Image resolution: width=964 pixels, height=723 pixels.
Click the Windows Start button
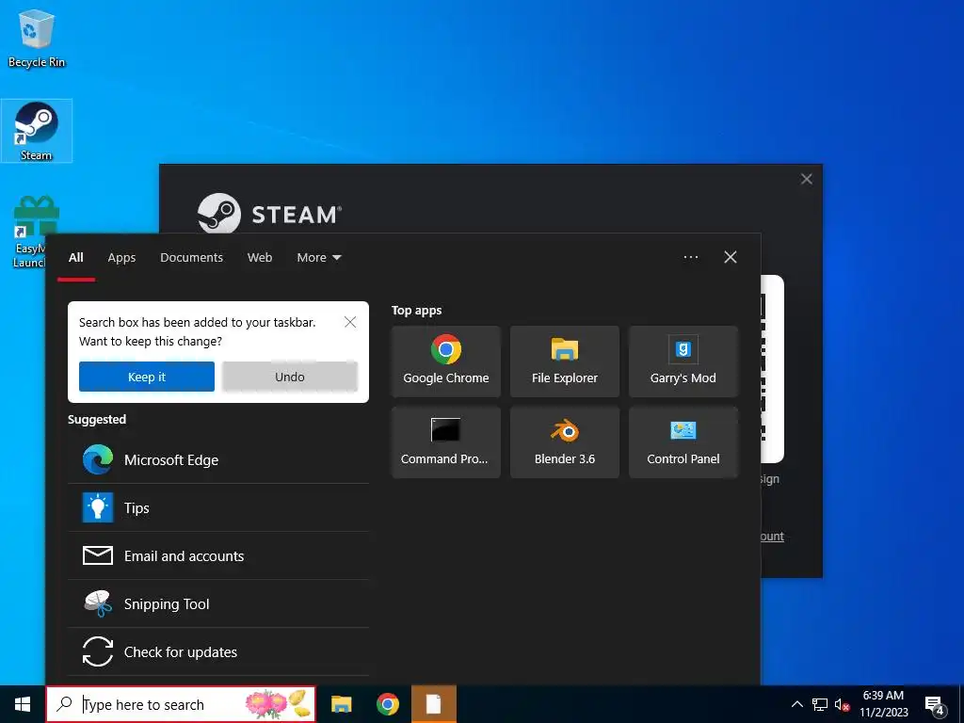tap(23, 704)
